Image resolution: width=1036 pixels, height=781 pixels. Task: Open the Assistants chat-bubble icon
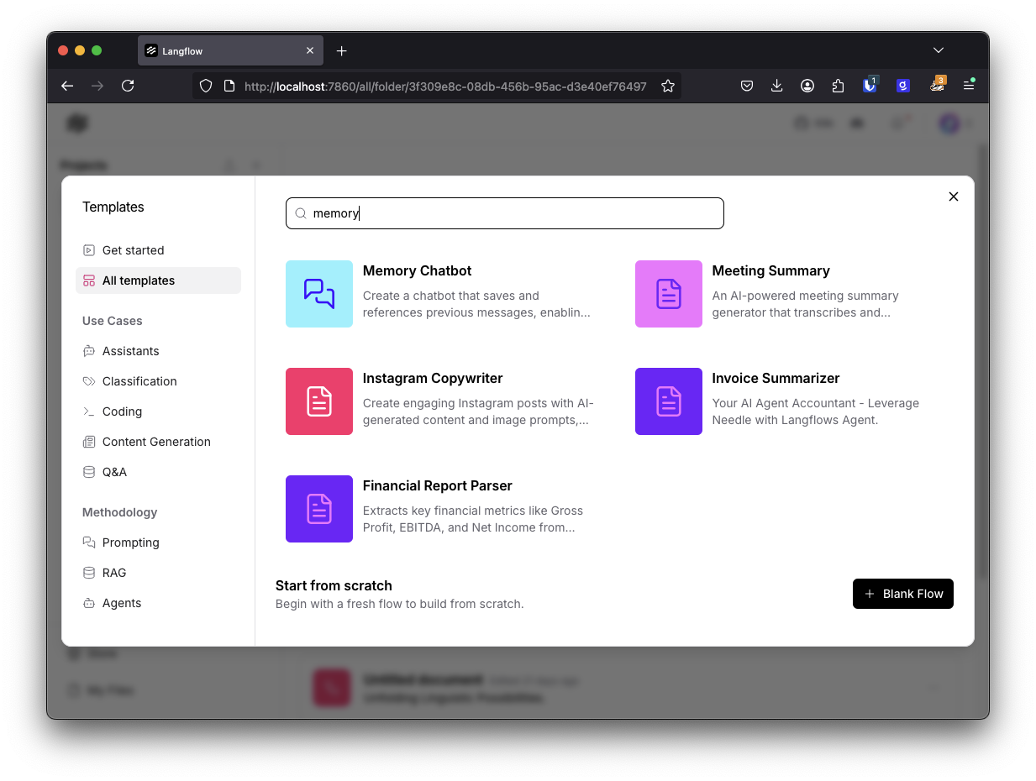click(89, 351)
